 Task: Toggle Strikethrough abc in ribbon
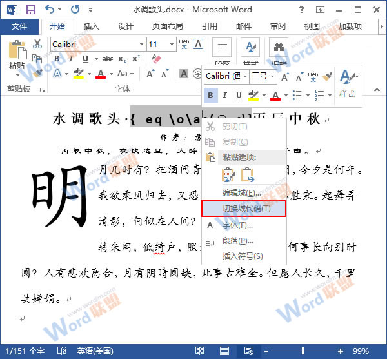(108, 59)
